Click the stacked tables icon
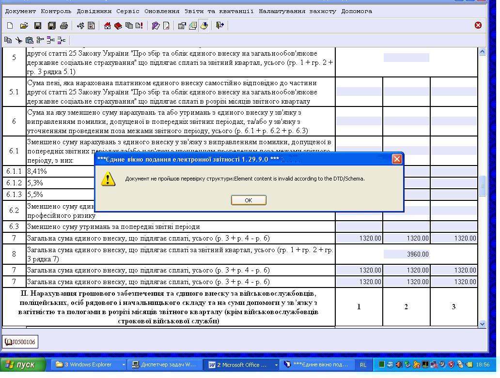Screen dimensions: 500x378 tap(129, 26)
